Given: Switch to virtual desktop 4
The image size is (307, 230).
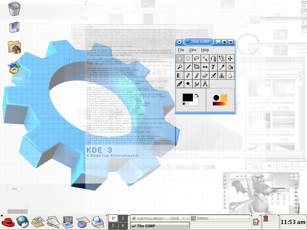Looking at the screenshot, I should [x=123, y=226].
